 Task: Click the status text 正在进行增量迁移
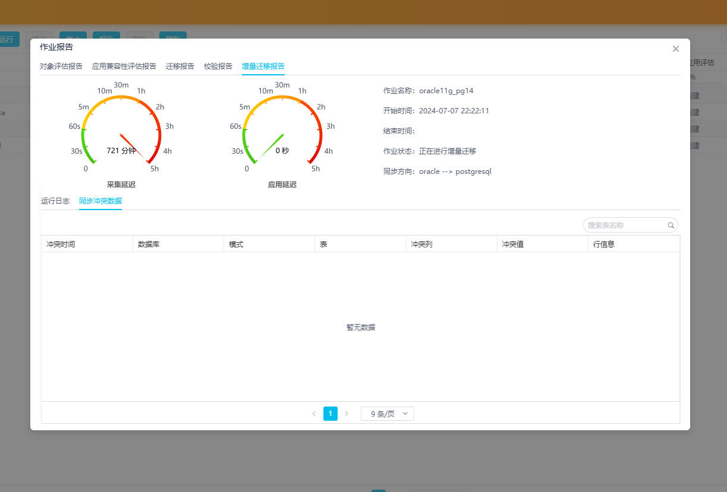(448, 151)
